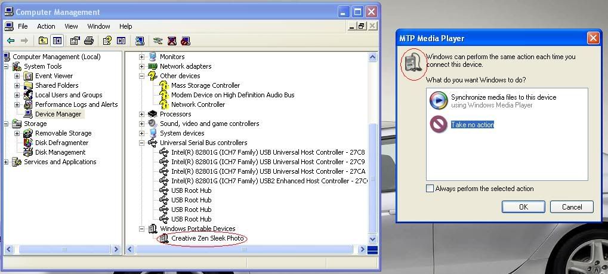The width and height of the screenshot is (608, 274).
Task: Toggle the Show/Hide Console Tree toolbar button
Action: coord(57,41)
